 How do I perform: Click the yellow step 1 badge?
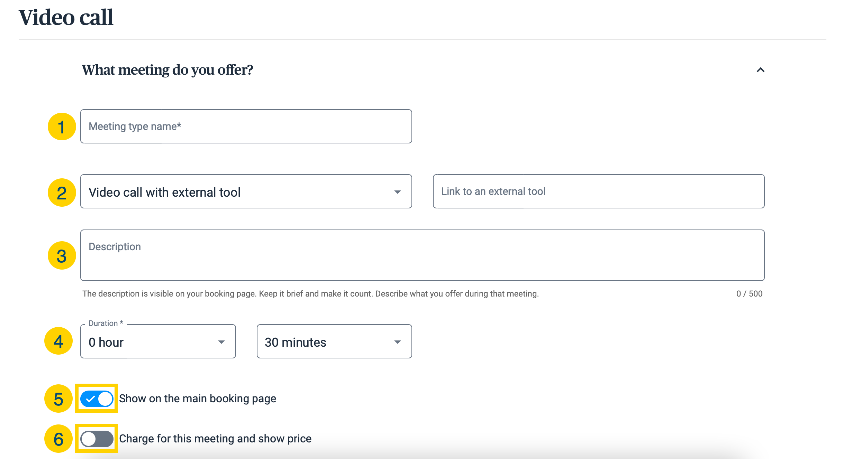(x=62, y=127)
